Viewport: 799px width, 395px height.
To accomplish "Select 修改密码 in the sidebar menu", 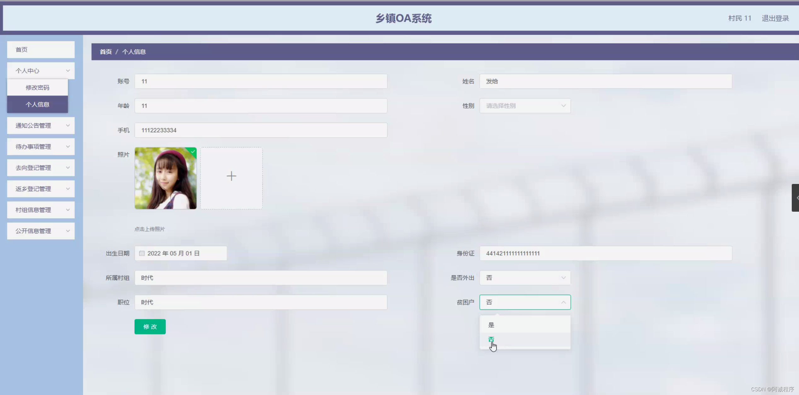I will [x=37, y=87].
